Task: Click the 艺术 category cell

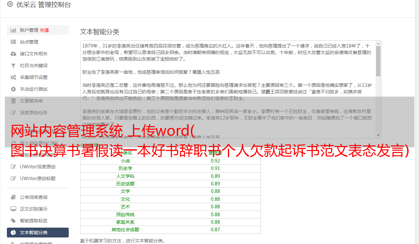Action: 125,207
